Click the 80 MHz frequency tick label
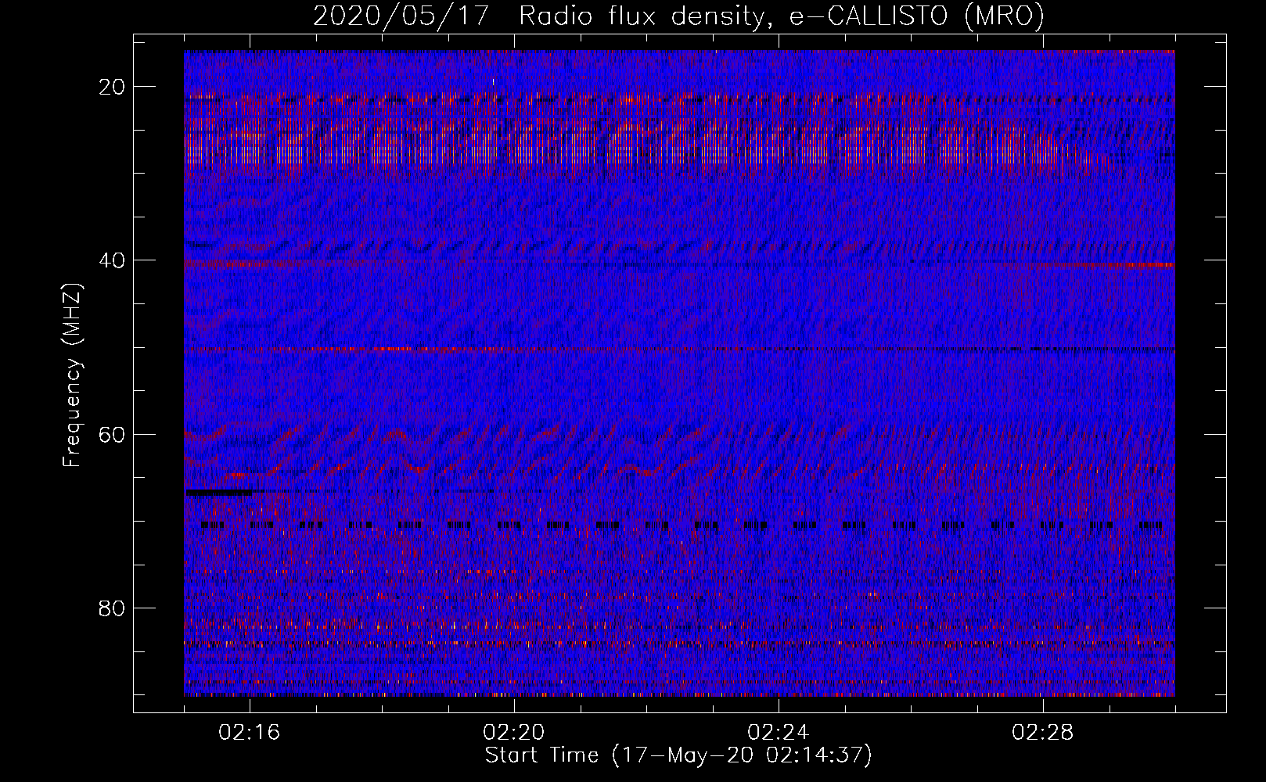Image resolution: width=1266 pixels, height=782 pixels. click(112, 608)
